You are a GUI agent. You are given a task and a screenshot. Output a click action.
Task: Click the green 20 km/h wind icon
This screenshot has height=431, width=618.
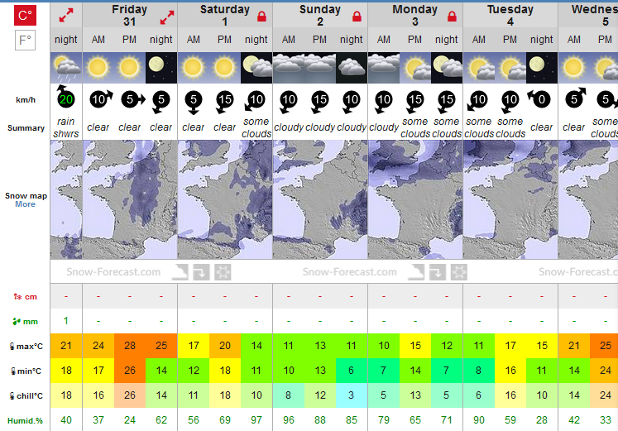click(65, 98)
